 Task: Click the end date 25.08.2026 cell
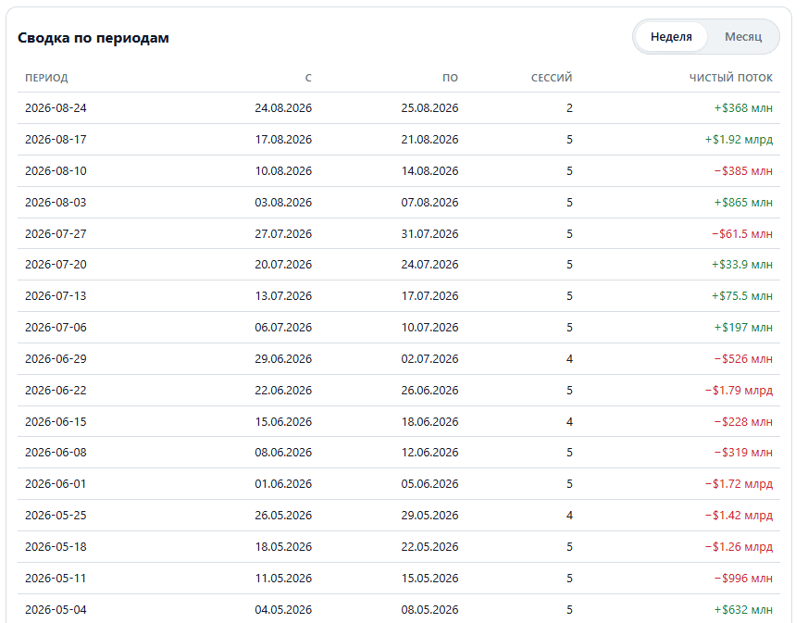coord(429,108)
